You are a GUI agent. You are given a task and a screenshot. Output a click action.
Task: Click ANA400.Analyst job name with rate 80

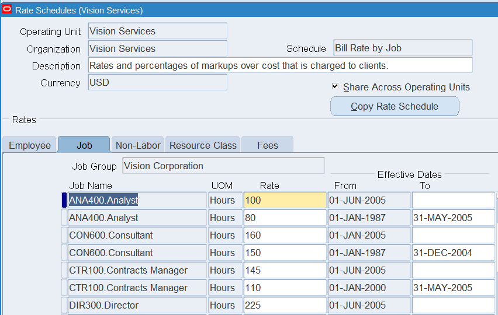pos(137,218)
